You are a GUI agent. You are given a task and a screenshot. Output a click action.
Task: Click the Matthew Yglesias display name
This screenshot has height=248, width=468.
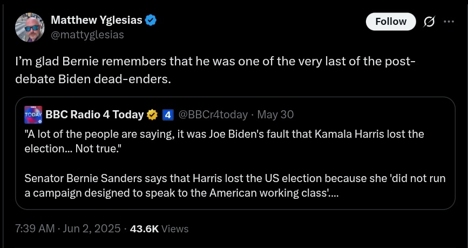pyautogui.click(x=97, y=21)
